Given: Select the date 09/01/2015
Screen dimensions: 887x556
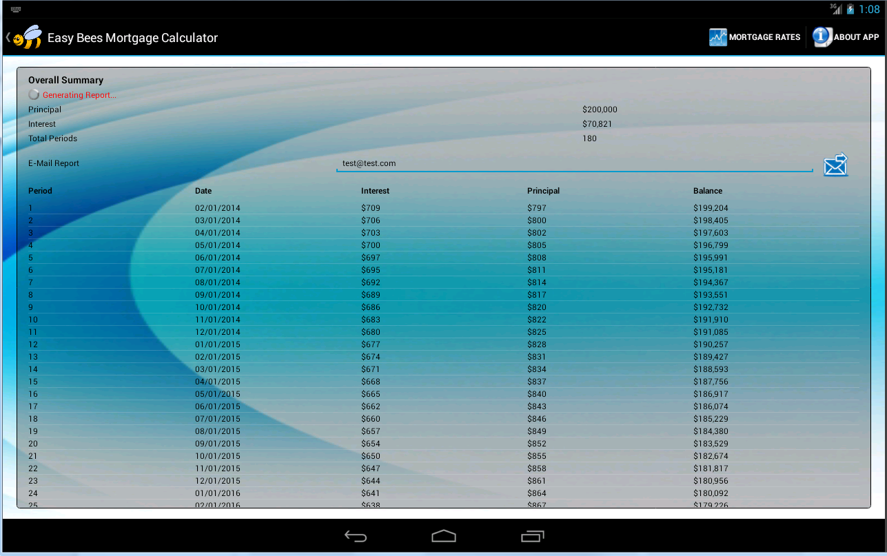Looking at the screenshot, I should [x=218, y=444].
